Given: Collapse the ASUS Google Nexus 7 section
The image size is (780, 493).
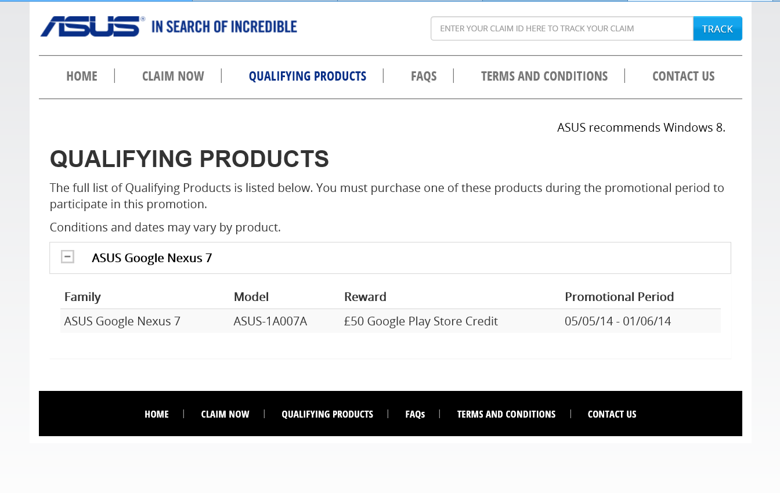Looking at the screenshot, I should coord(68,256).
